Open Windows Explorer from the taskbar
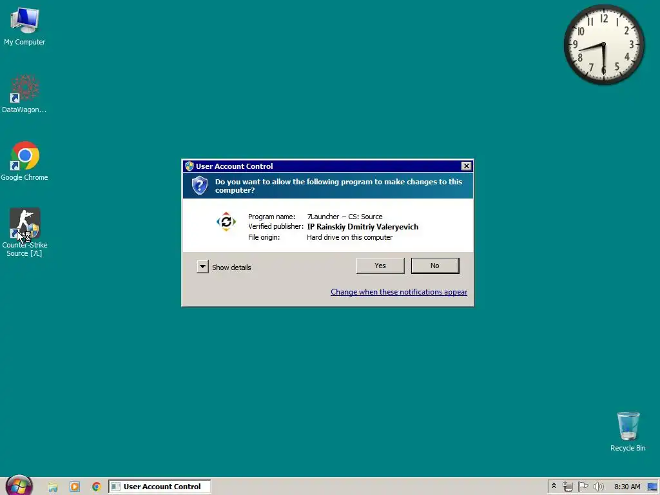This screenshot has width=660, height=495. click(x=53, y=487)
